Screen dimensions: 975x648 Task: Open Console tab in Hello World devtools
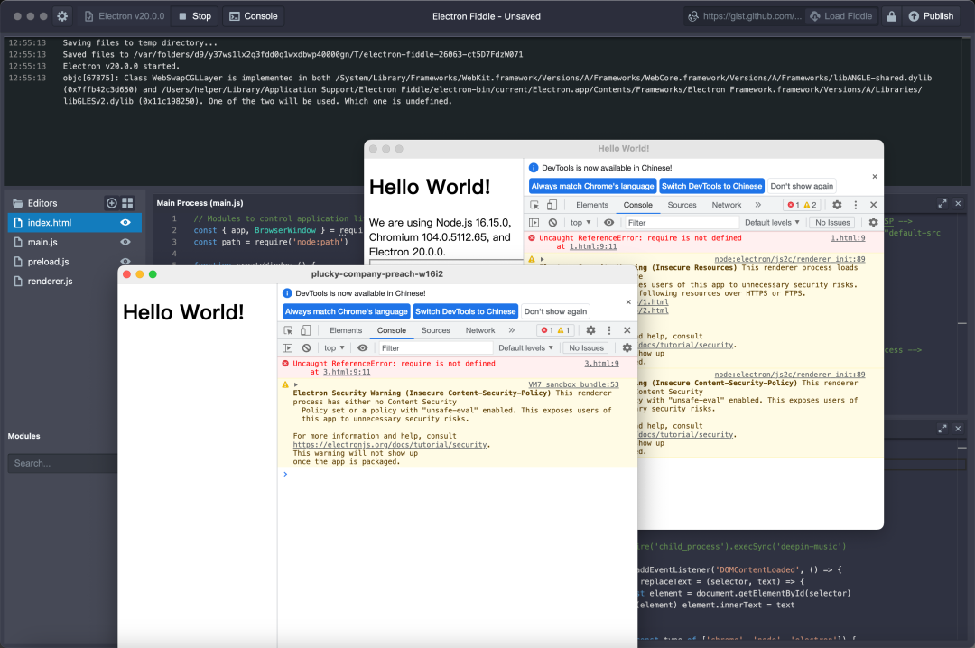(x=638, y=205)
